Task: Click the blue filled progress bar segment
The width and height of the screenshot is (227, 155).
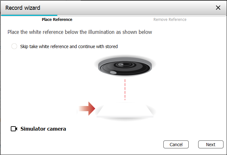Action: (29, 15)
